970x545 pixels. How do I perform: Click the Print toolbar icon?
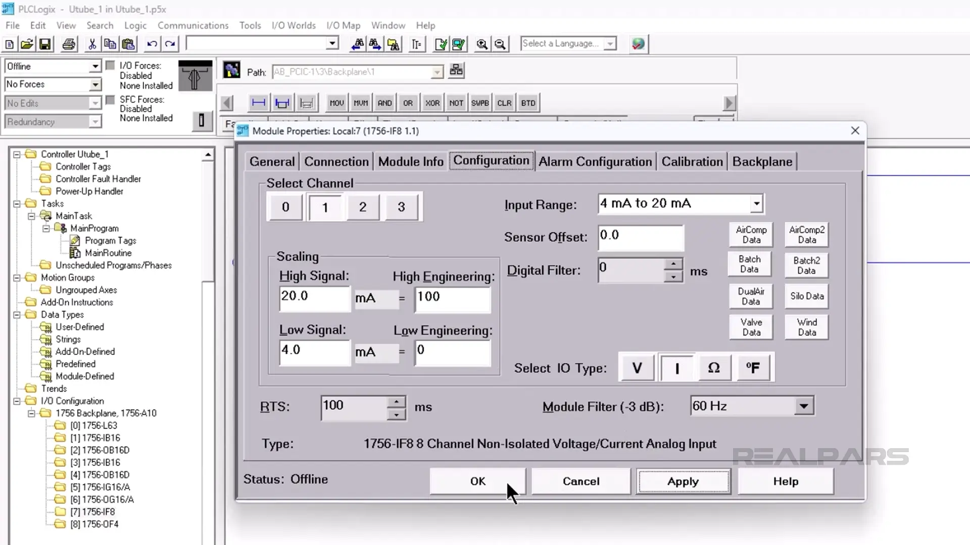69,44
